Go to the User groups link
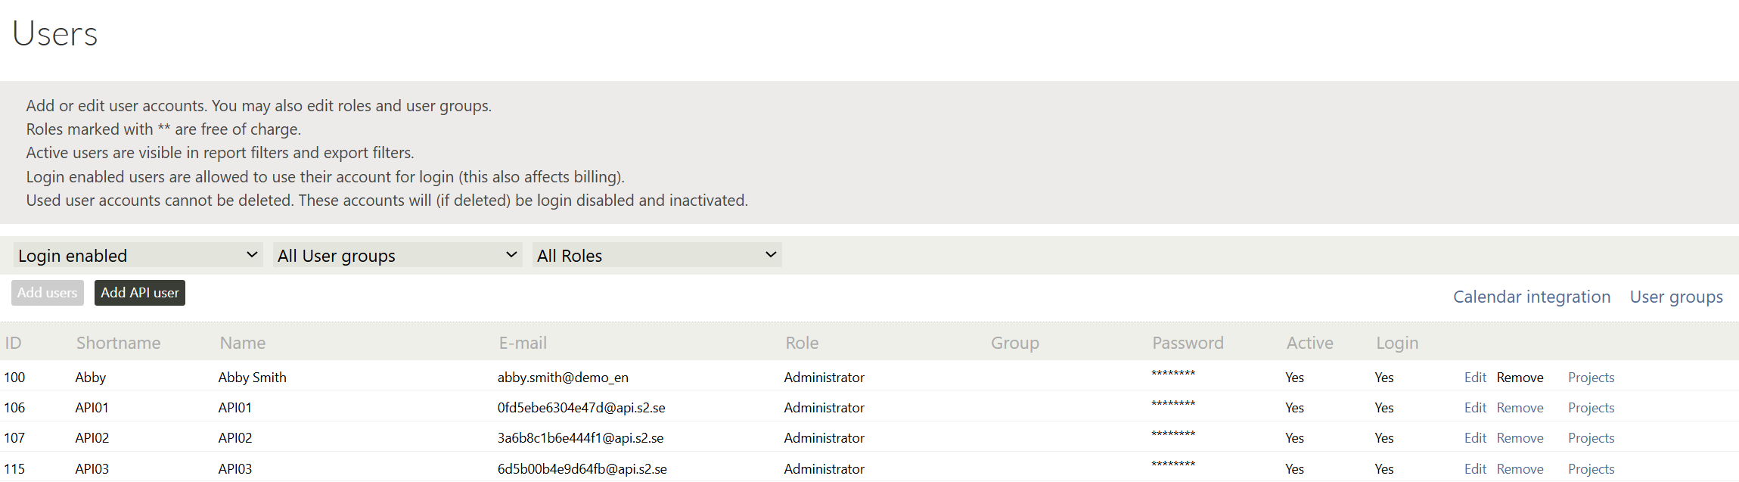Image resolution: width=1739 pixels, height=482 pixels. [x=1675, y=297]
